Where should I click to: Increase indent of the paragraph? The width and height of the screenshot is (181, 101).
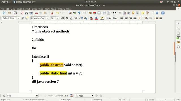[x=156, y=18]
